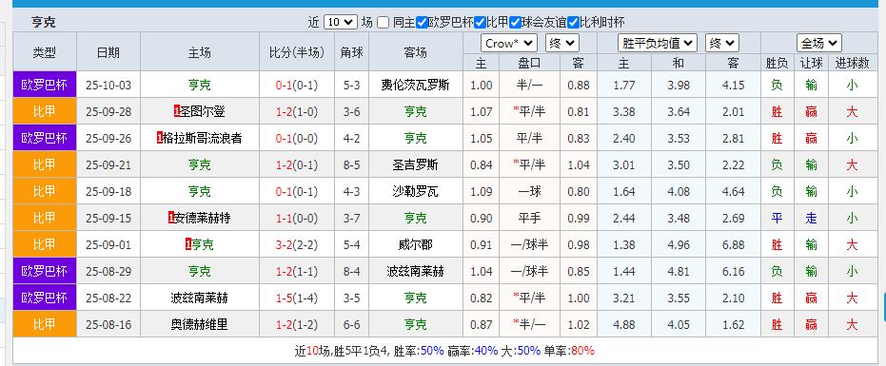Click date 25-08-16 cell
886x366 pixels.
(x=108, y=324)
